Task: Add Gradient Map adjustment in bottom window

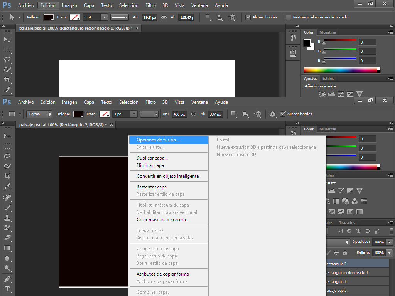Action: (x=360, y=212)
